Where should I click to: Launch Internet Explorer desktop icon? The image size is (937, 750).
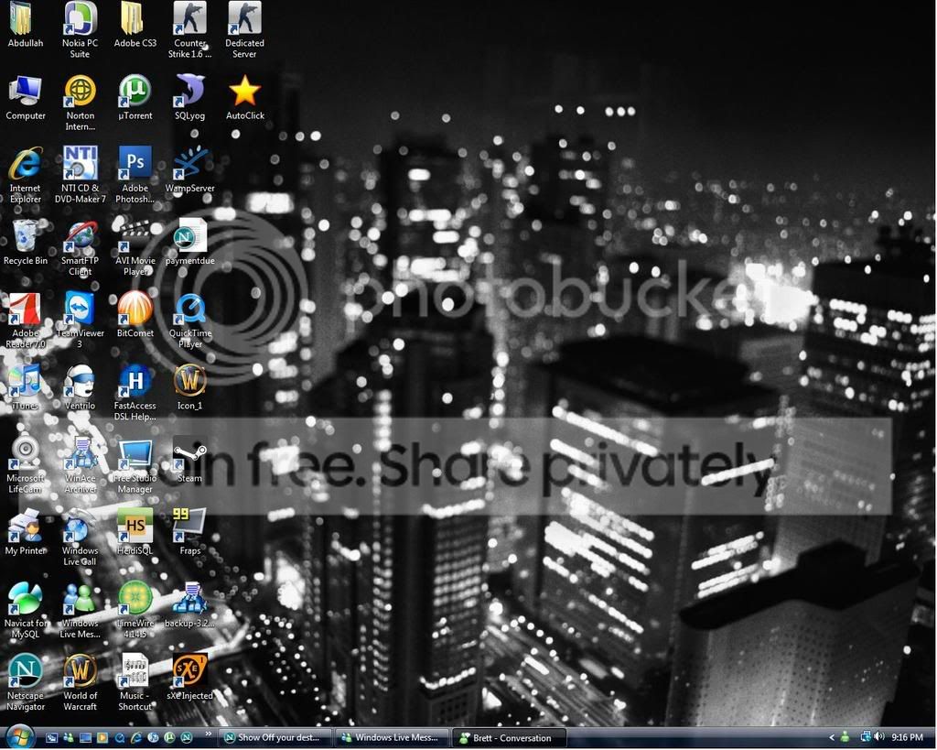(x=25, y=175)
